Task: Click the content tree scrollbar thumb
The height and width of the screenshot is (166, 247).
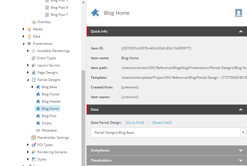Action: pyautogui.click(x=83, y=118)
